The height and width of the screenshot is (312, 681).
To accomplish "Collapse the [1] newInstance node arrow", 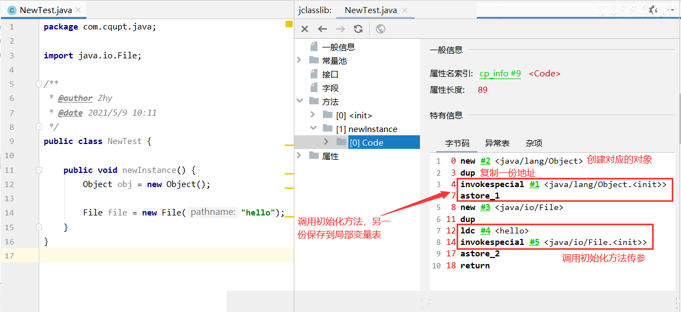I will click(313, 128).
